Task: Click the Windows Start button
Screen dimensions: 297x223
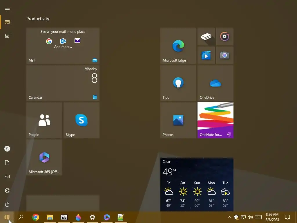Action: coord(7,217)
